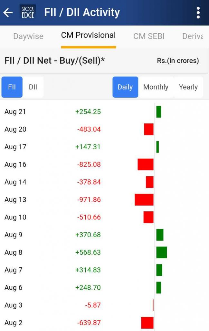Click the red bar for Aug 16
This screenshot has height=331, width=209.
click(x=146, y=164)
